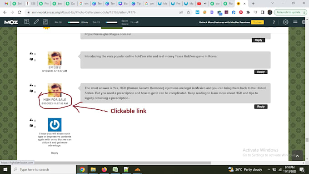Click the address bar URL
The width and height of the screenshot is (309, 174).
(x=84, y=12)
